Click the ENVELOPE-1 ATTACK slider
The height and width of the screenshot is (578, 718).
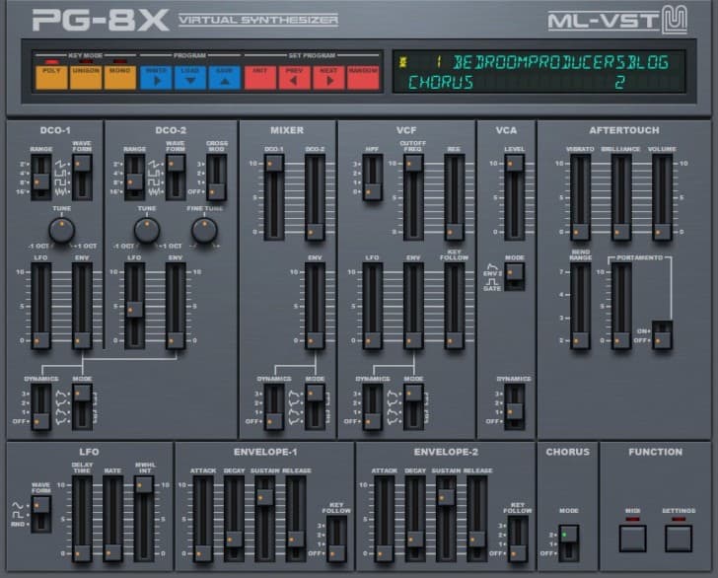(x=203, y=519)
